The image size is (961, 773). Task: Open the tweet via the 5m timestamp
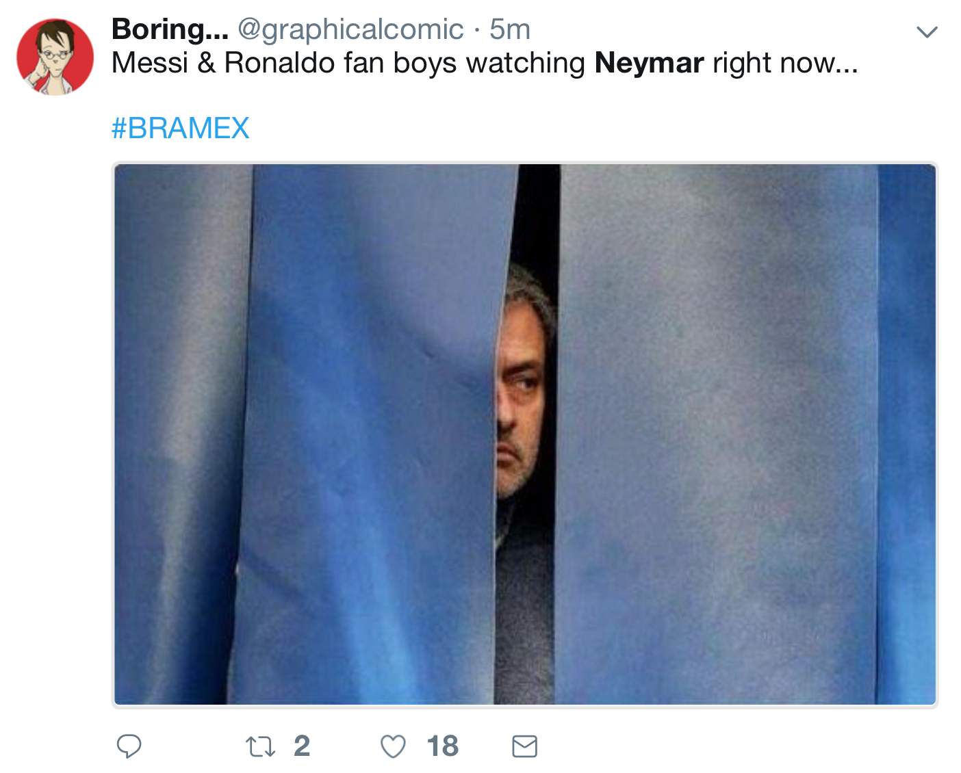click(509, 29)
